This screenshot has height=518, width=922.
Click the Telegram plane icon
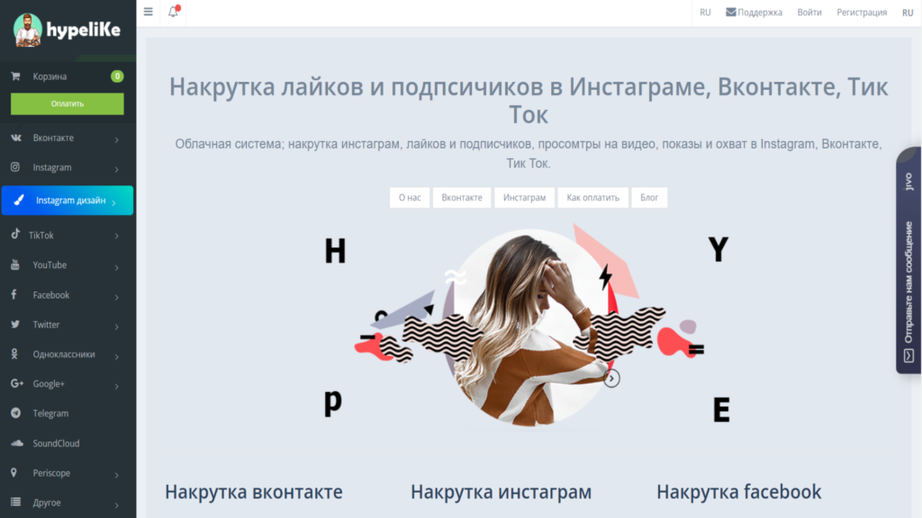coord(15,413)
